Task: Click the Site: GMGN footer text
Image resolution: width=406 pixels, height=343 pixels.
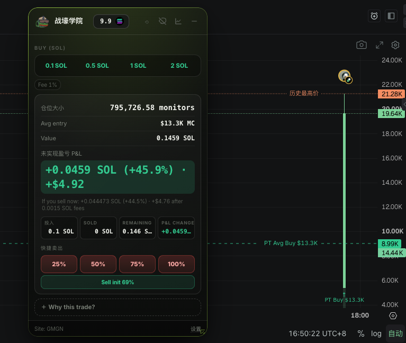Action: 49,329
